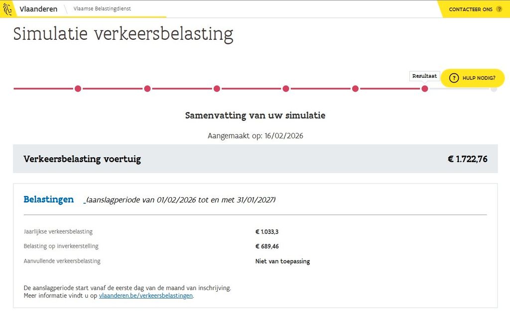510x325 pixels.
Task: Select the third progress step dot
Action: pos(217,89)
